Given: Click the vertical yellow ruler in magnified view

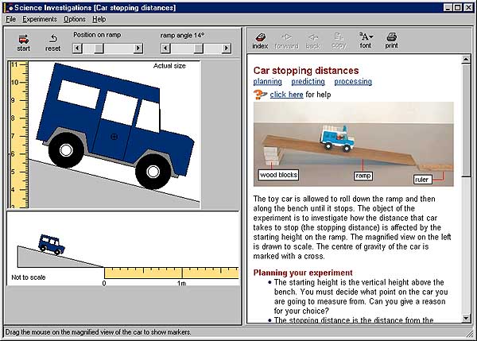Looking at the screenshot, I should click(18, 135).
